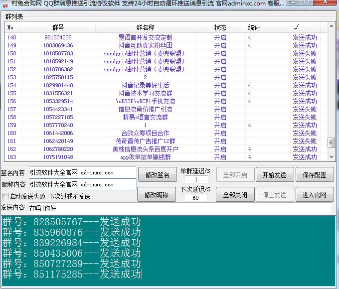Click the 统计 value 4 in row 154

250,85
